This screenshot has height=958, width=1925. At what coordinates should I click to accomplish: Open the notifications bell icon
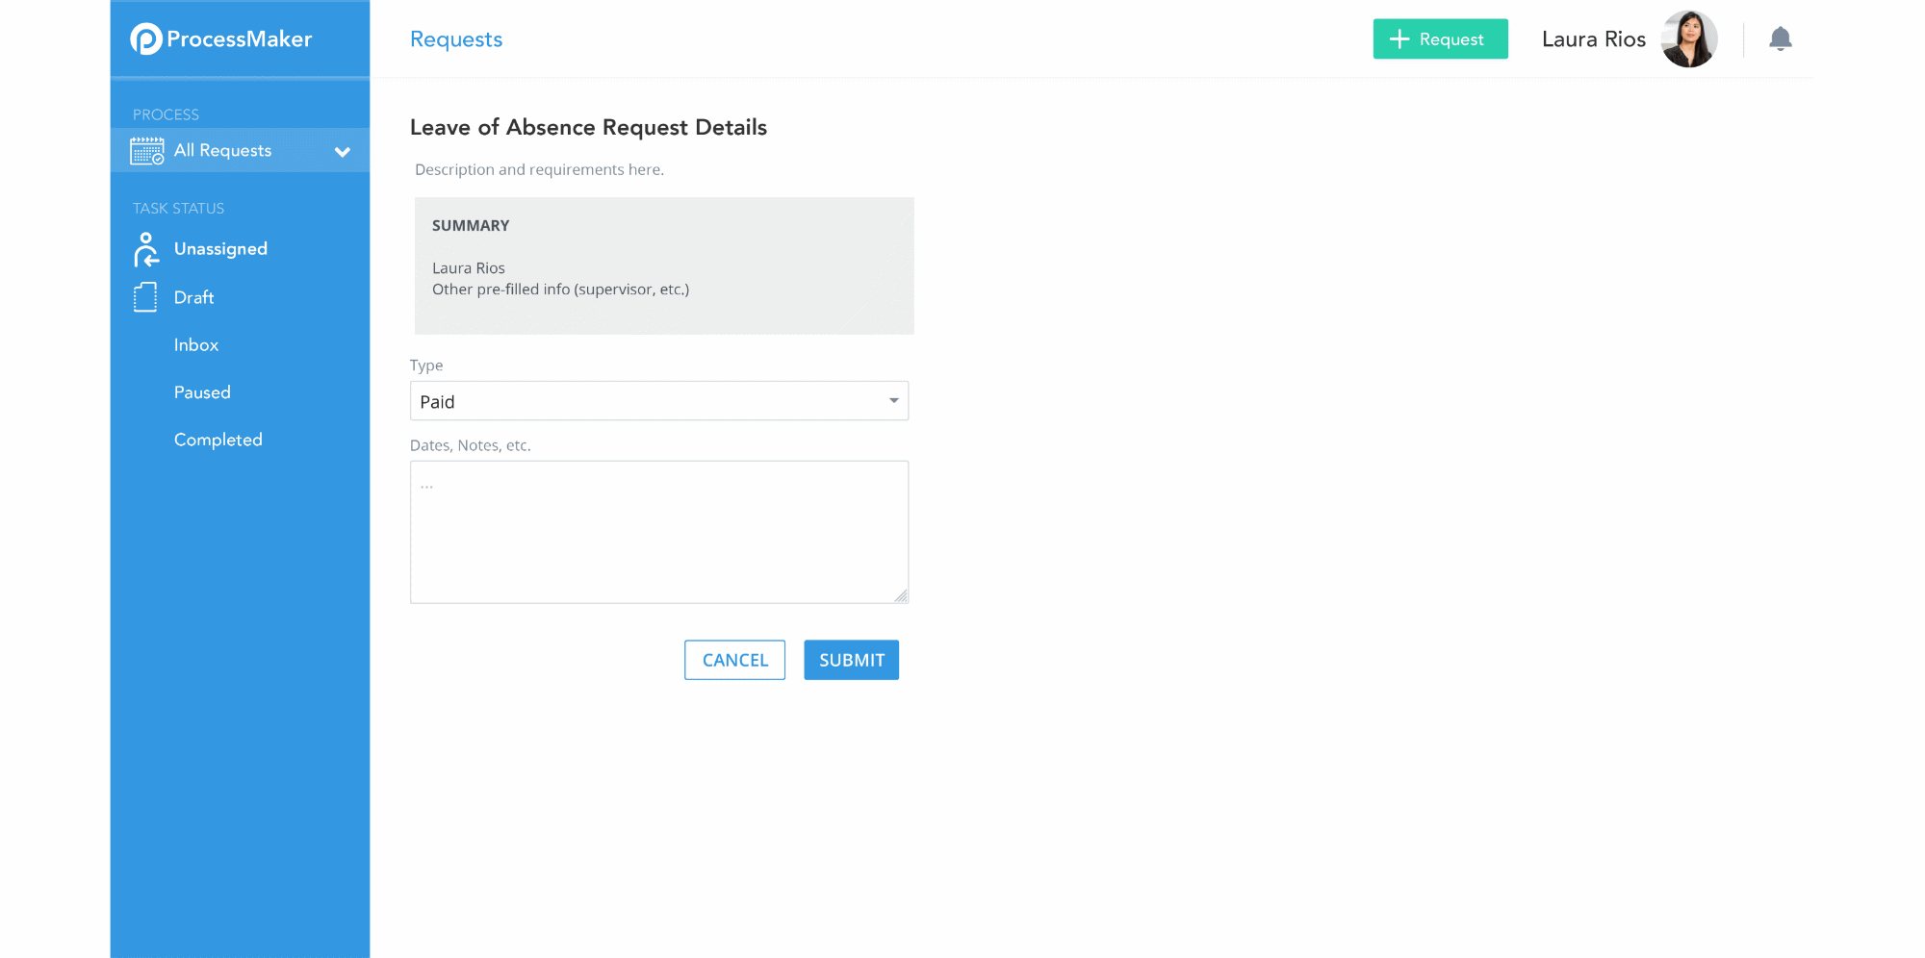(1780, 38)
